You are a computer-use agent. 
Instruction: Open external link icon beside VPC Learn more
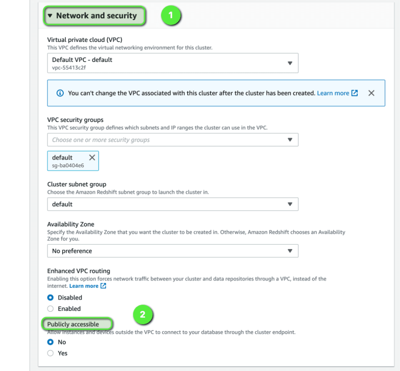point(355,93)
